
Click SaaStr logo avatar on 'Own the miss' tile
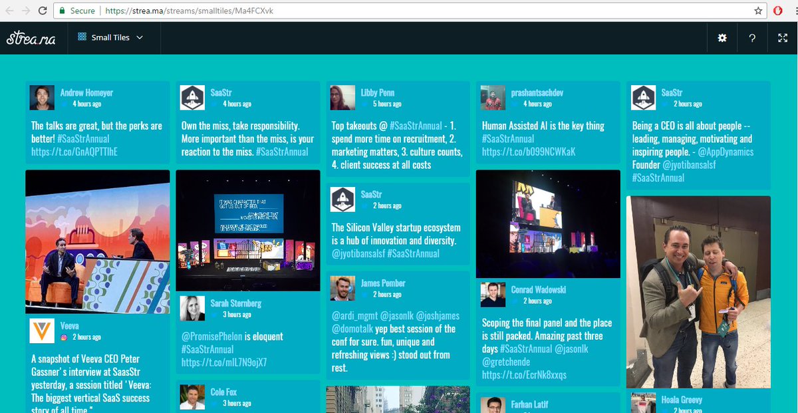point(192,98)
